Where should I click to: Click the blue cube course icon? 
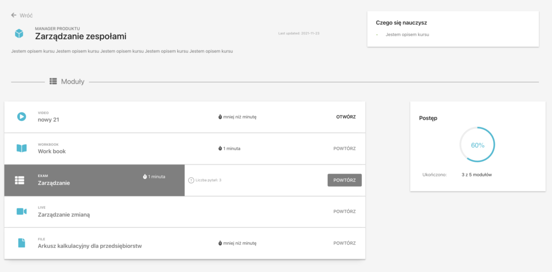(x=19, y=34)
